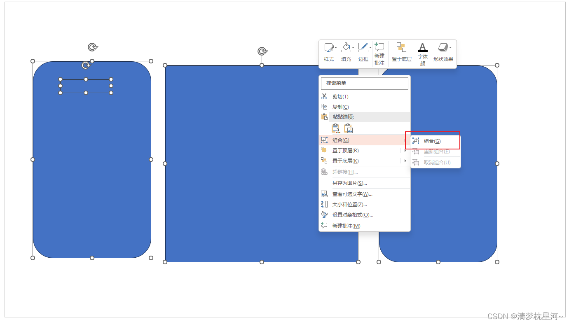The width and height of the screenshot is (569, 324).
Task: Open 设置对象格式(O)... format object
Action: click(365, 215)
